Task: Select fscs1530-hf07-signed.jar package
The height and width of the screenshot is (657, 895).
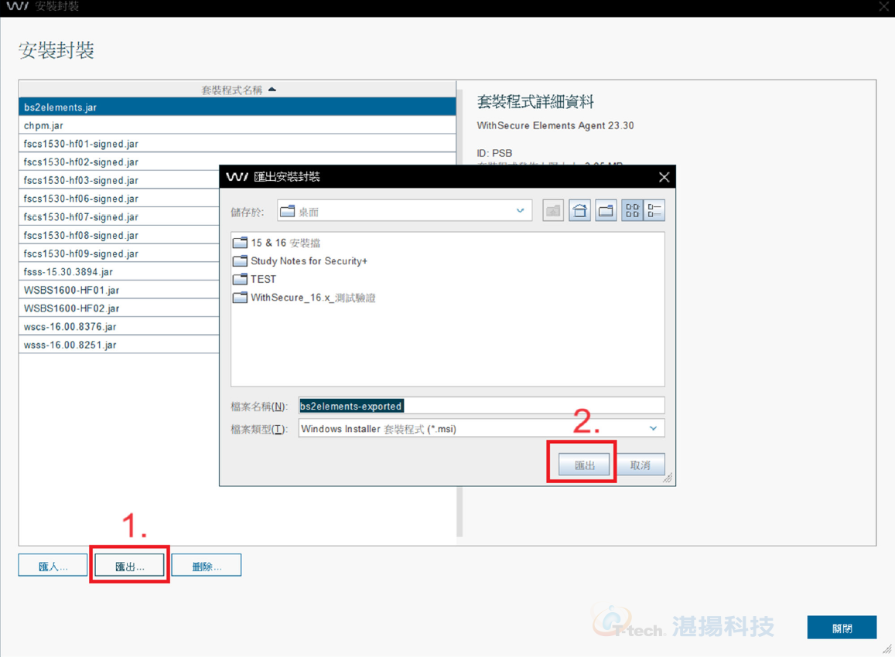Action: pos(118,216)
